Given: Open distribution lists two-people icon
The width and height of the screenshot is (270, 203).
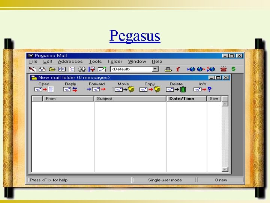Looking at the screenshot, I should (82, 69).
